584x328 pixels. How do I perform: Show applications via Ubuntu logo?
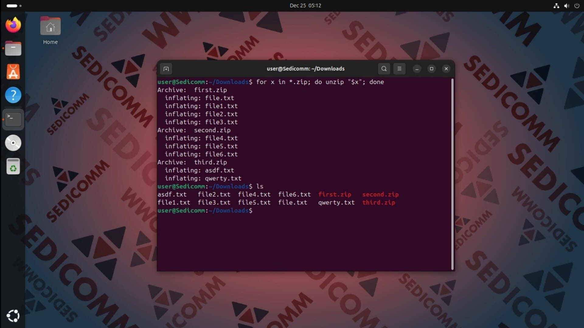pyautogui.click(x=13, y=316)
